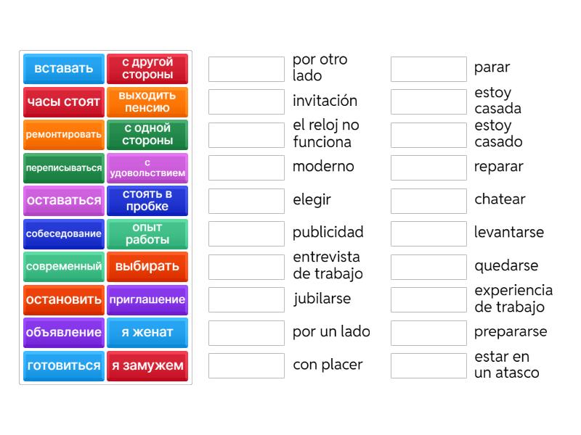581x435 pixels.
Task: Choose the drop box beside 'jubilarse'
Action: tap(246, 299)
